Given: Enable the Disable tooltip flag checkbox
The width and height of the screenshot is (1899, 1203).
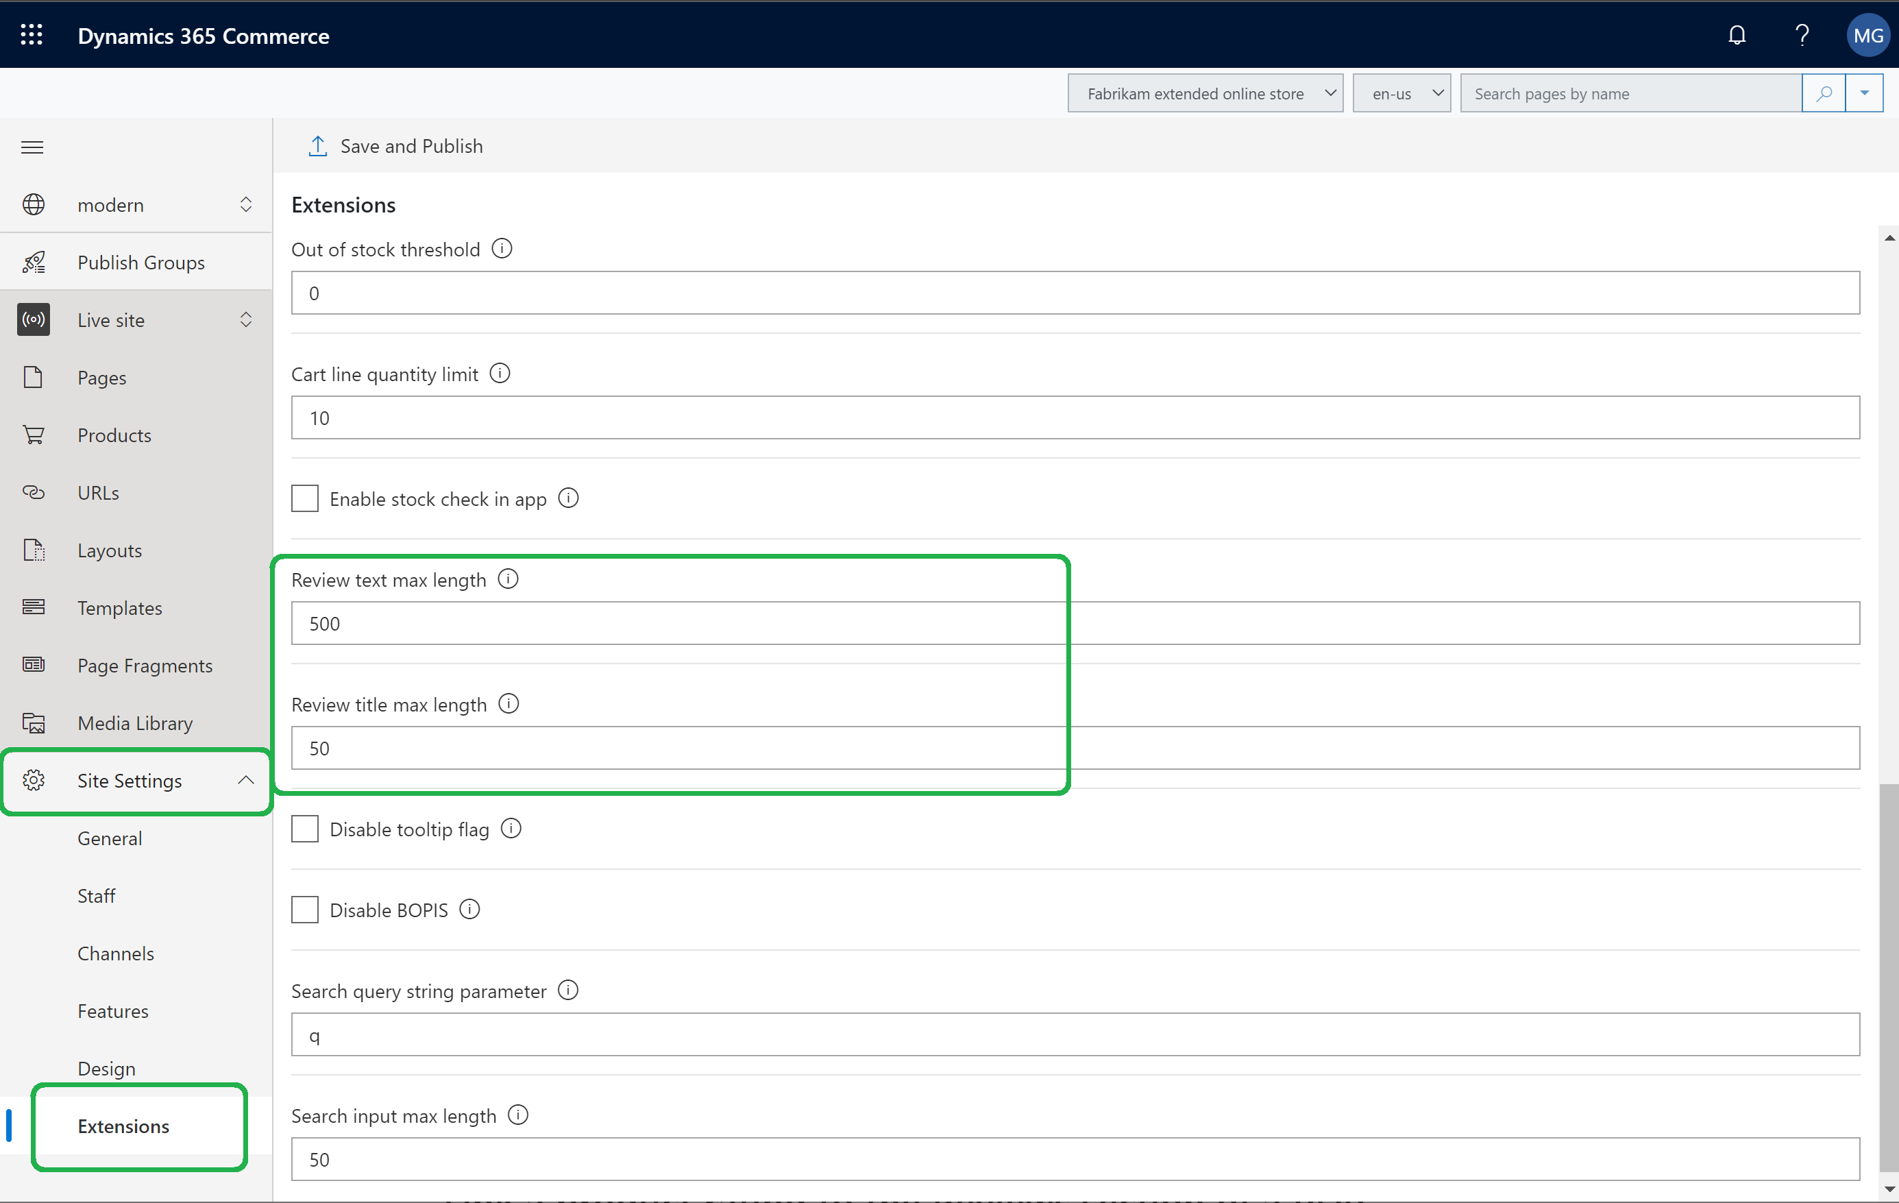Looking at the screenshot, I should [303, 828].
